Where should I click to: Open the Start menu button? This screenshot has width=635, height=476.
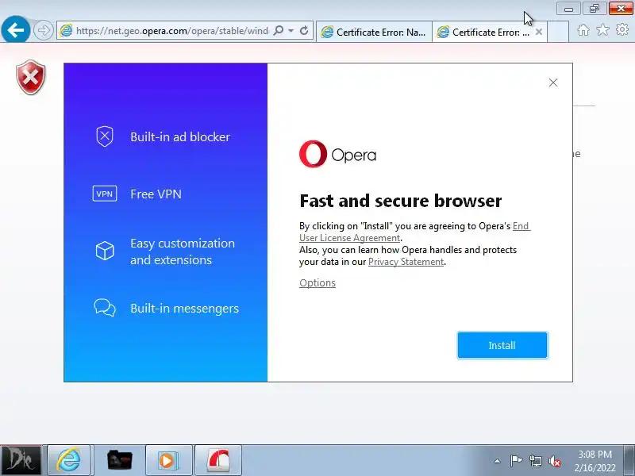21,460
